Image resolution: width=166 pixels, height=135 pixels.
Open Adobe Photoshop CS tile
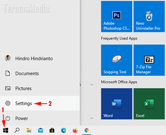117,17
